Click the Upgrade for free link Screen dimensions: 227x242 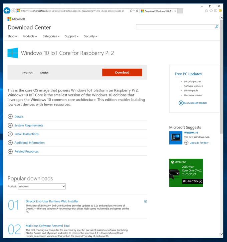(199, 143)
